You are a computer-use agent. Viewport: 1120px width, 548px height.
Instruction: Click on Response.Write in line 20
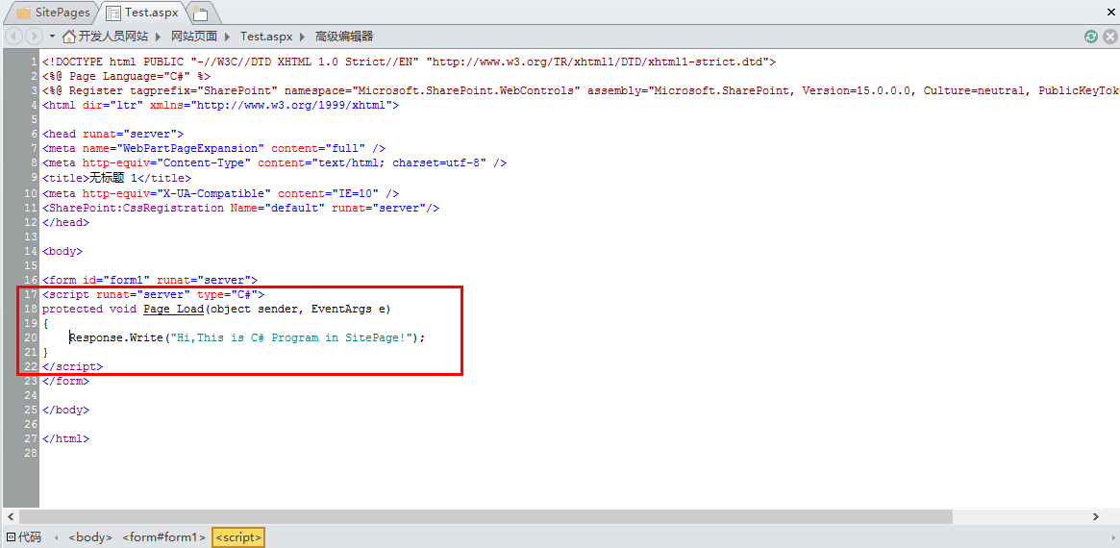coord(116,338)
